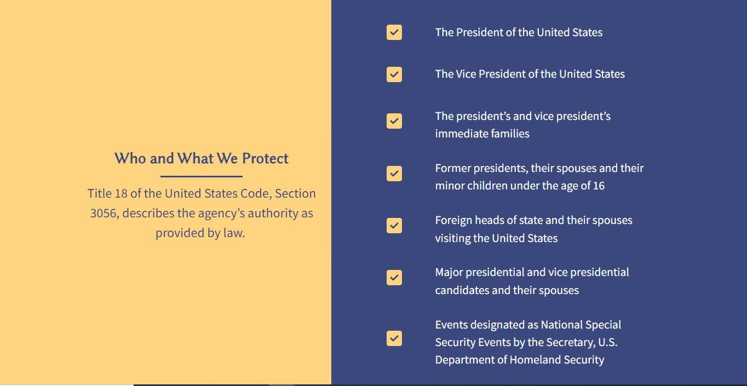This screenshot has width=747, height=386.
Task: Toggle the Vice President checkmark box
Action: pos(394,74)
